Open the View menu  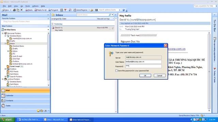point(16,6)
